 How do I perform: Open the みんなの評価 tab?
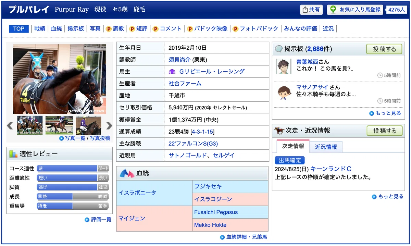click(x=301, y=29)
